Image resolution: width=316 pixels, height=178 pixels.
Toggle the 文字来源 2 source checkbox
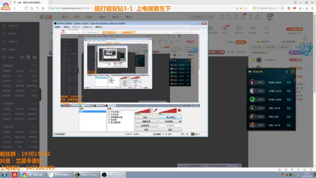(109, 112)
